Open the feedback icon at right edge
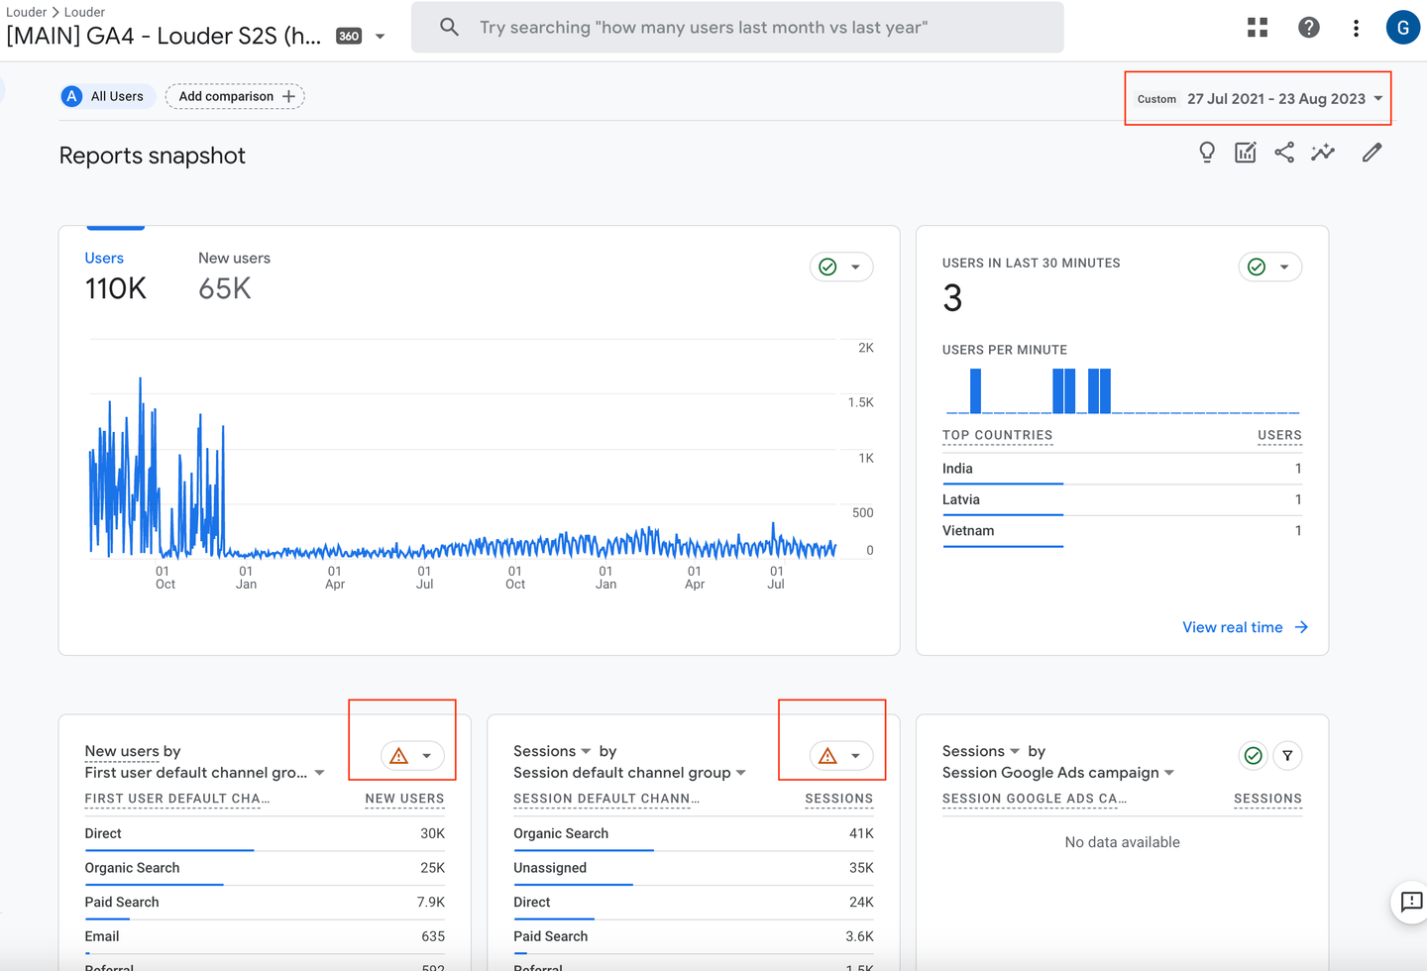Screen dimensions: 1427x971 tap(1410, 902)
